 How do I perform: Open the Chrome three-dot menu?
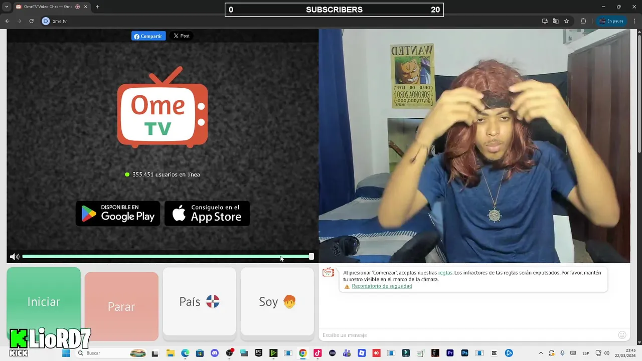point(633,21)
